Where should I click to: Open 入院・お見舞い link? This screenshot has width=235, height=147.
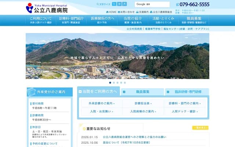coord(102,111)
